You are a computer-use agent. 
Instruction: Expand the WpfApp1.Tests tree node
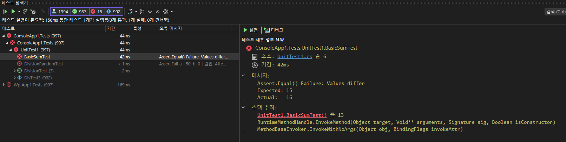4,85
